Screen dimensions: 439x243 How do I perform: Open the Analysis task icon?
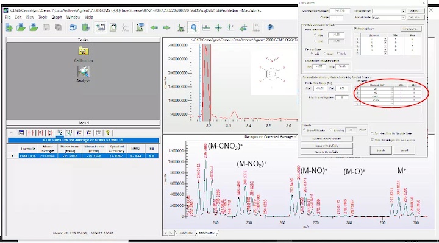click(83, 72)
